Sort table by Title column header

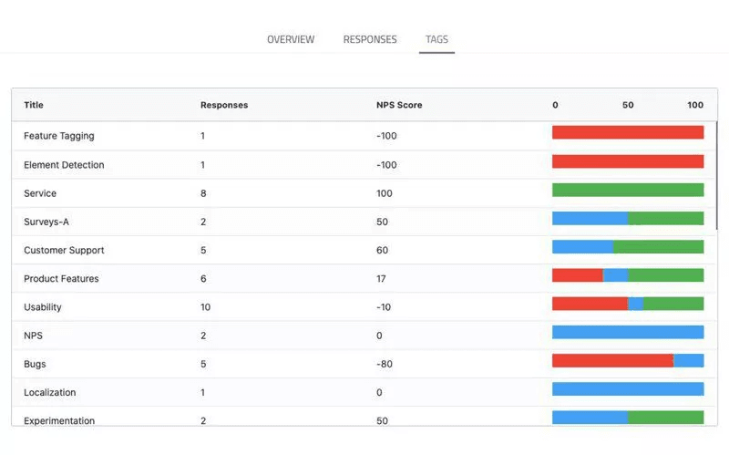tap(34, 105)
